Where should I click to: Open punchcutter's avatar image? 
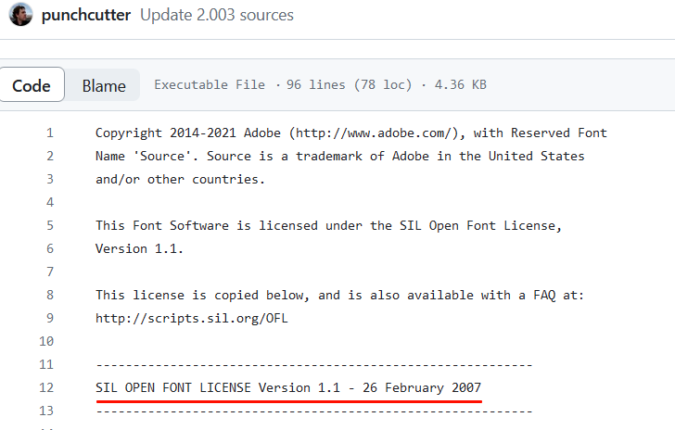(20, 15)
